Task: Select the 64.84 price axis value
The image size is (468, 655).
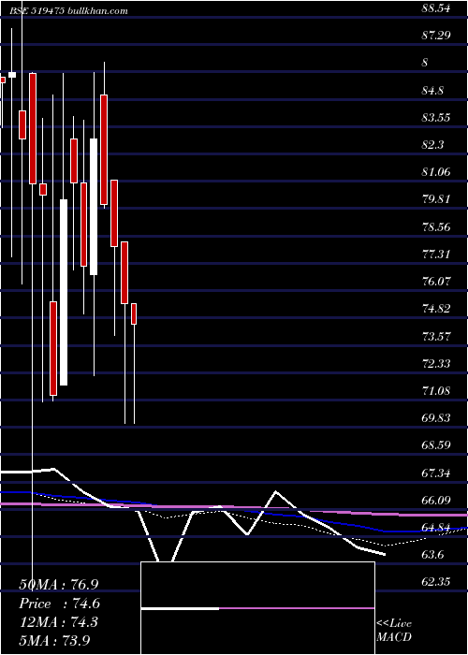Action: pos(436,527)
